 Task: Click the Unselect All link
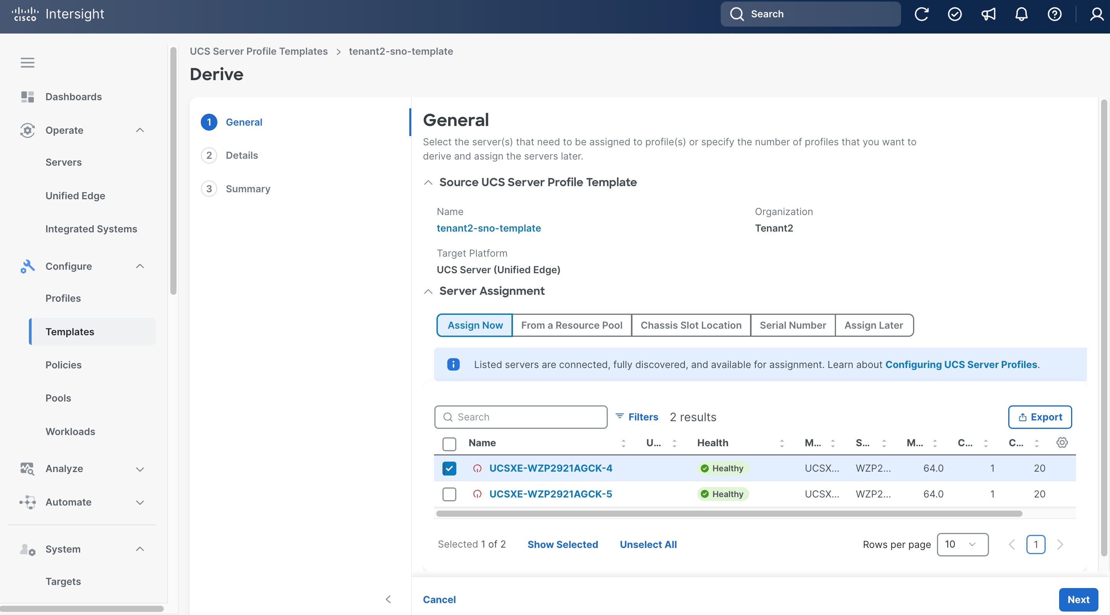click(x=648, y=544)
